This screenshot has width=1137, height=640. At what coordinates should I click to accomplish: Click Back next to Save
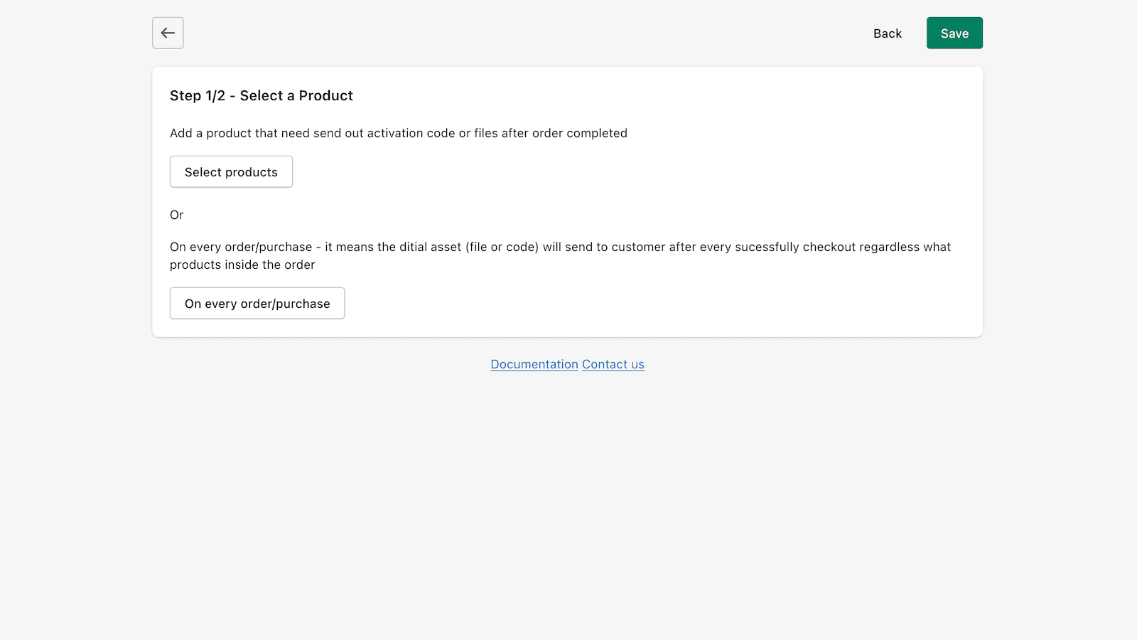click(887, 33)
